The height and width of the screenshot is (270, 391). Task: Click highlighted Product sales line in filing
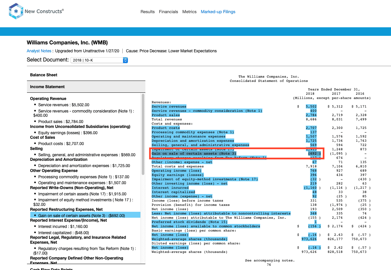coord(166,115)
